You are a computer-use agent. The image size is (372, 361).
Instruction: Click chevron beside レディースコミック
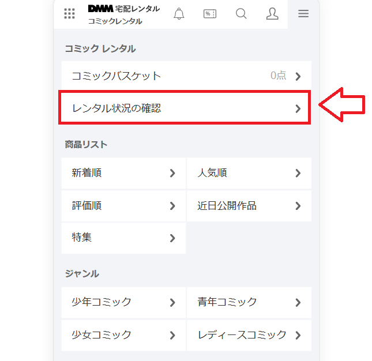(x=298, y=336)
